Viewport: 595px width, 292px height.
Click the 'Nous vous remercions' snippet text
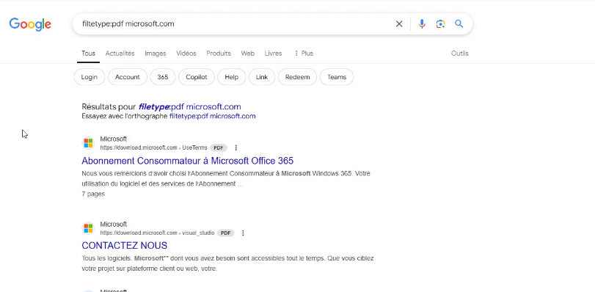tap(226, 179)
